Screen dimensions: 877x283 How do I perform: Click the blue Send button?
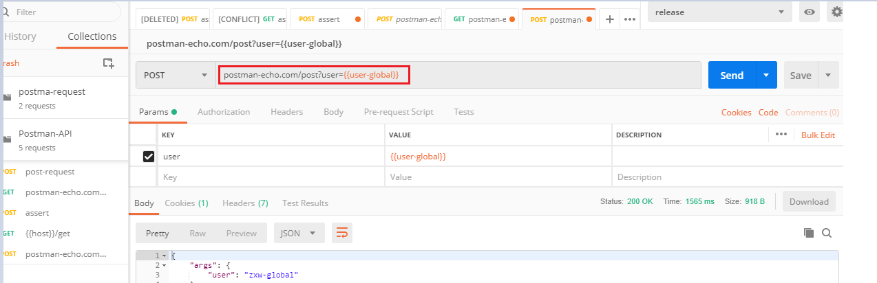(732, 75)
